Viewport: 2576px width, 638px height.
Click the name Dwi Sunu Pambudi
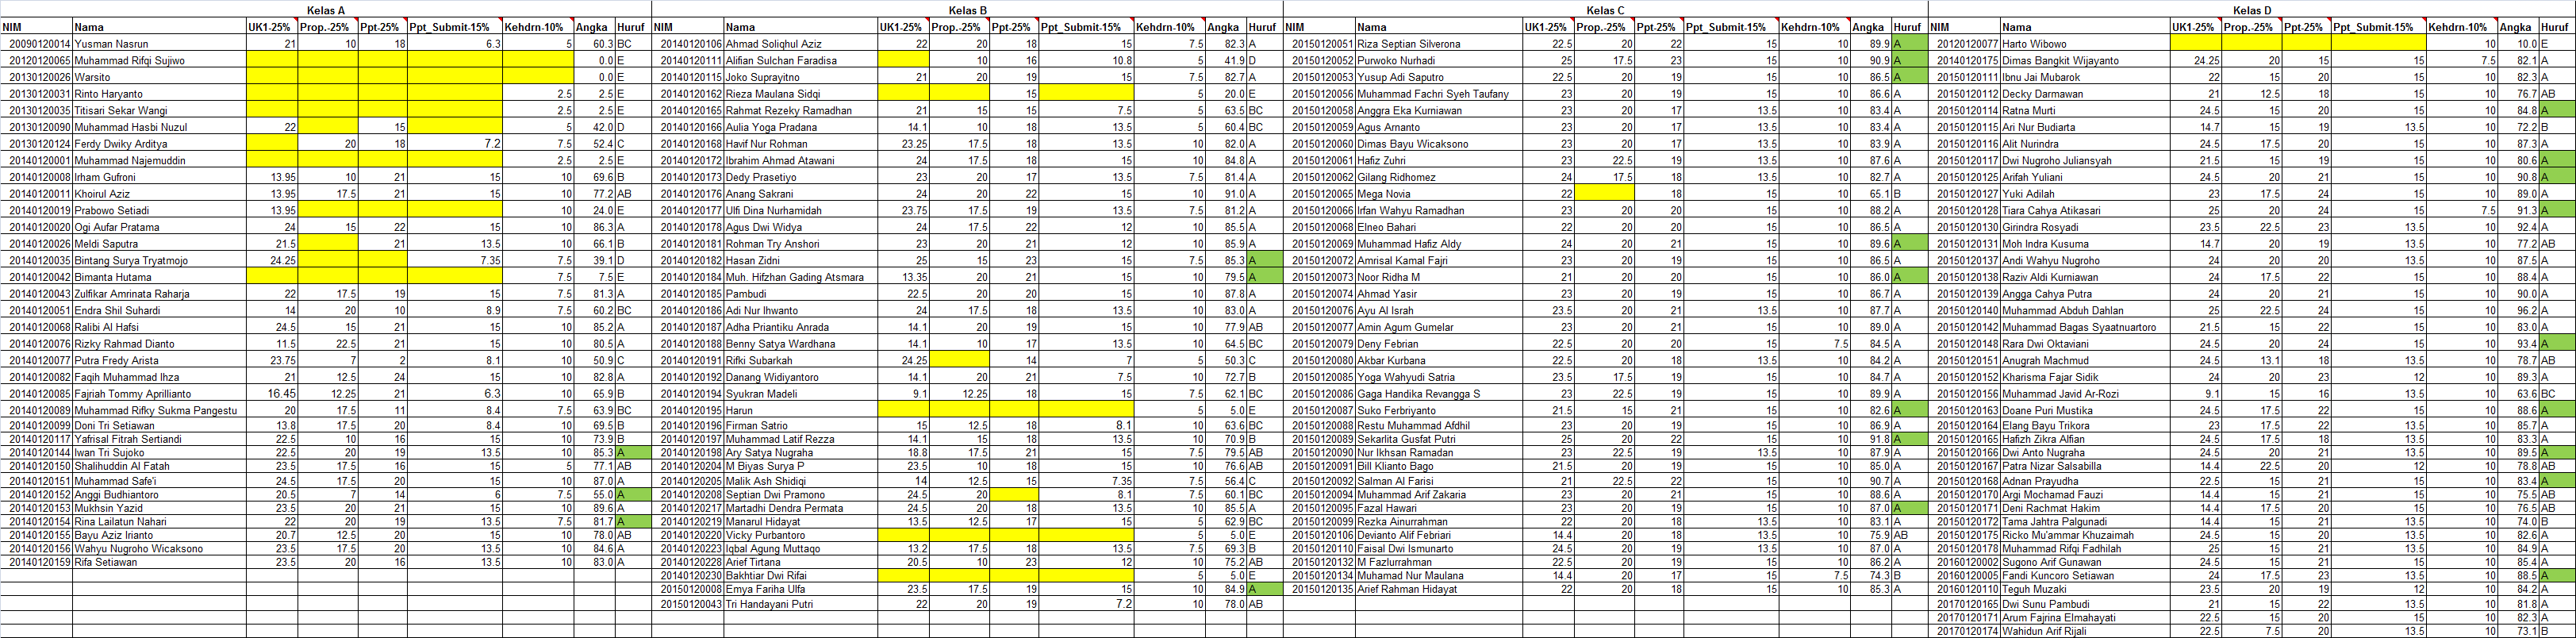2085,605
